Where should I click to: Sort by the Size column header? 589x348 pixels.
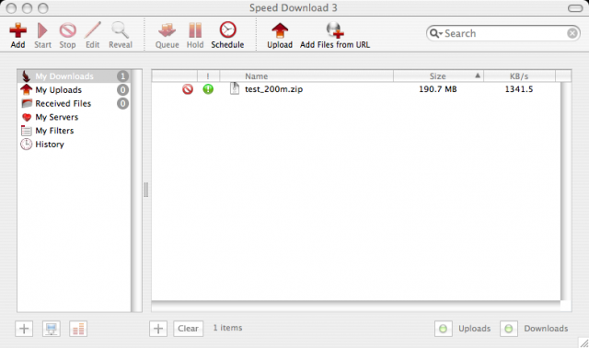point(438,75)
